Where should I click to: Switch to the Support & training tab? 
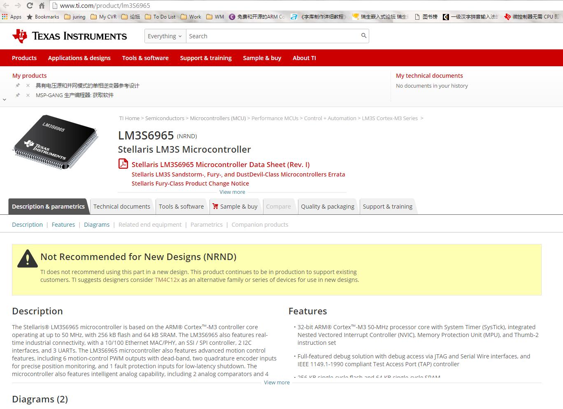tap(388, 207)
